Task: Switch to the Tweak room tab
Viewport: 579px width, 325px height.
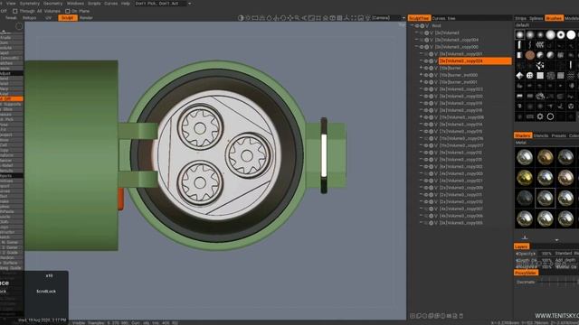Action: (x=11, y=18)
